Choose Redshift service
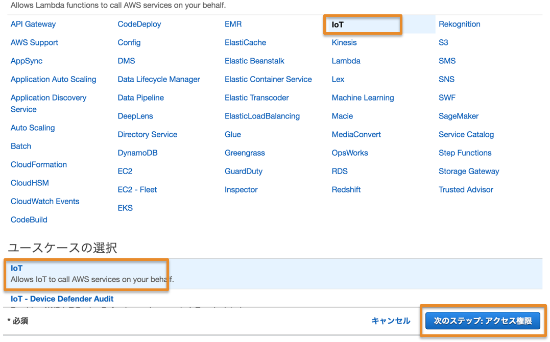Screen dimensions: 550x342 coord(346,190)
